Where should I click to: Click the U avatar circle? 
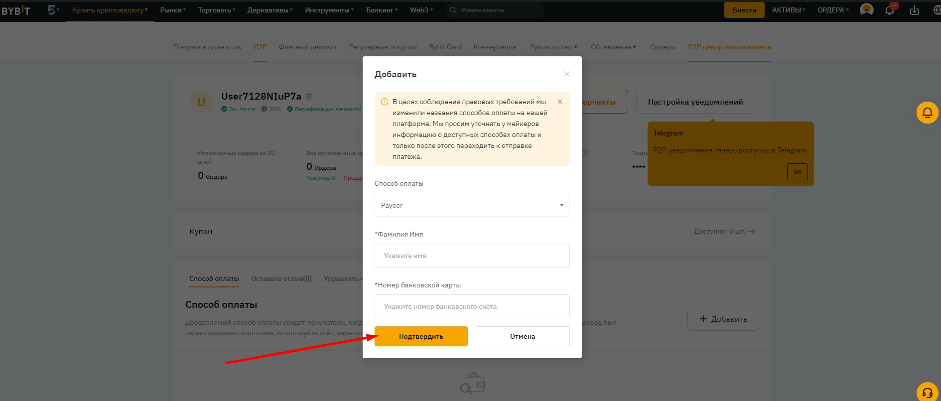pyautogui.click(x=201, y=102)
